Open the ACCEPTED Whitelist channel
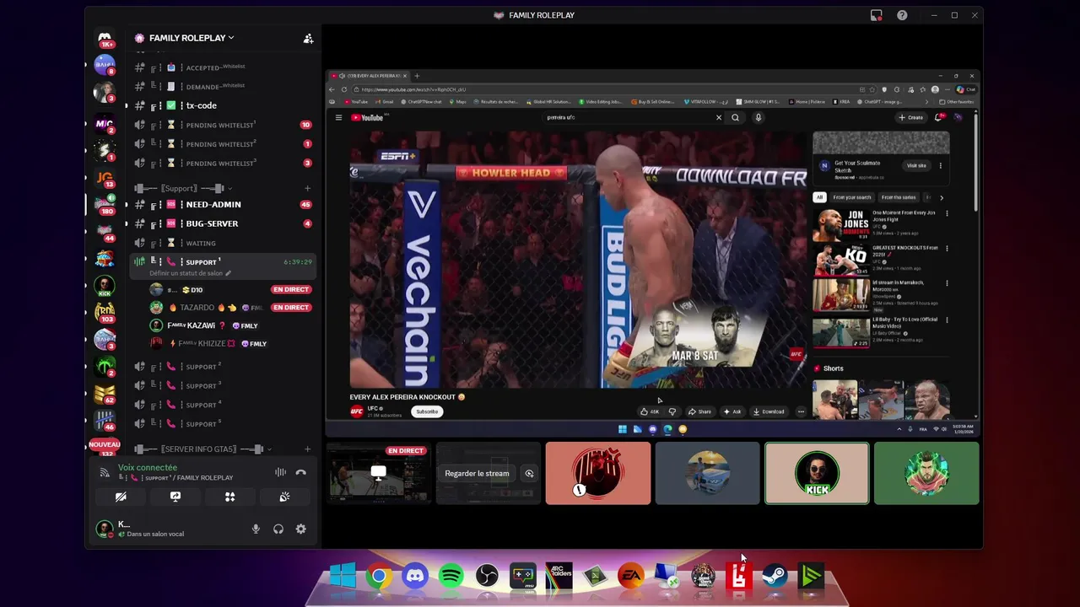Viewport: 1080px width, 607px height. [224, 67]
